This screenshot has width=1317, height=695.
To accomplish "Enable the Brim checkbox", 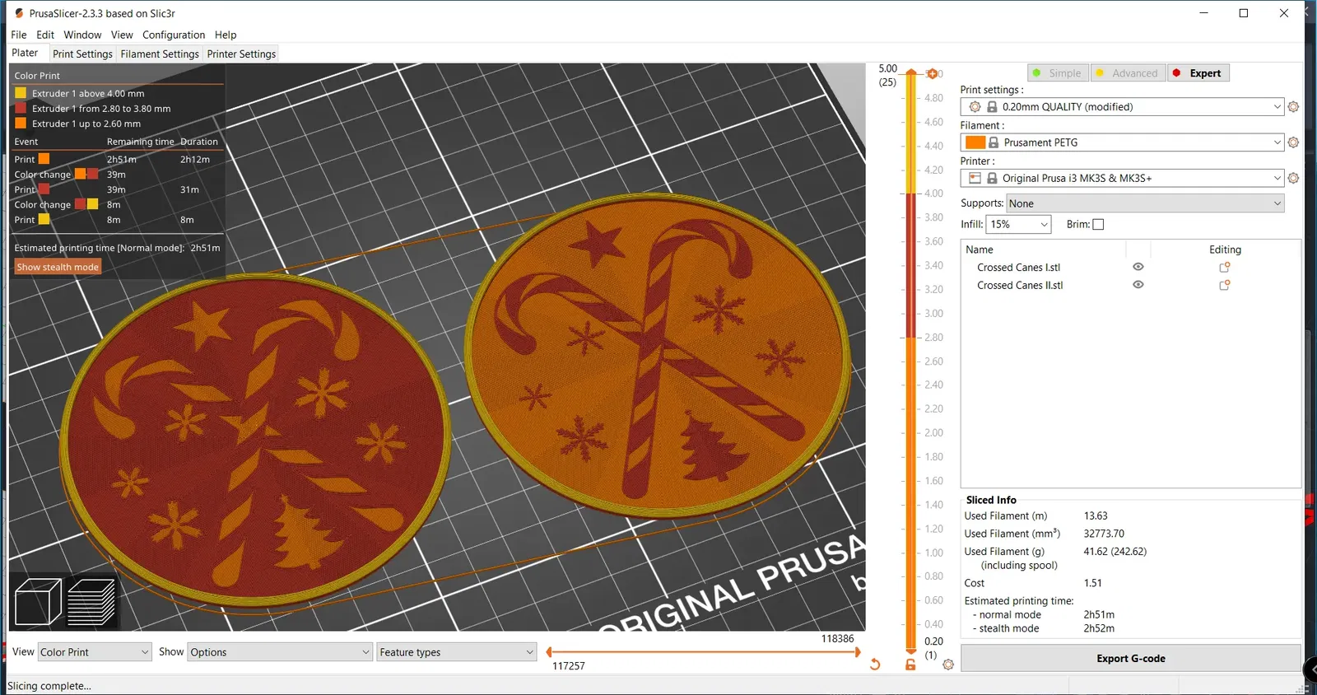I will 1098,224.
